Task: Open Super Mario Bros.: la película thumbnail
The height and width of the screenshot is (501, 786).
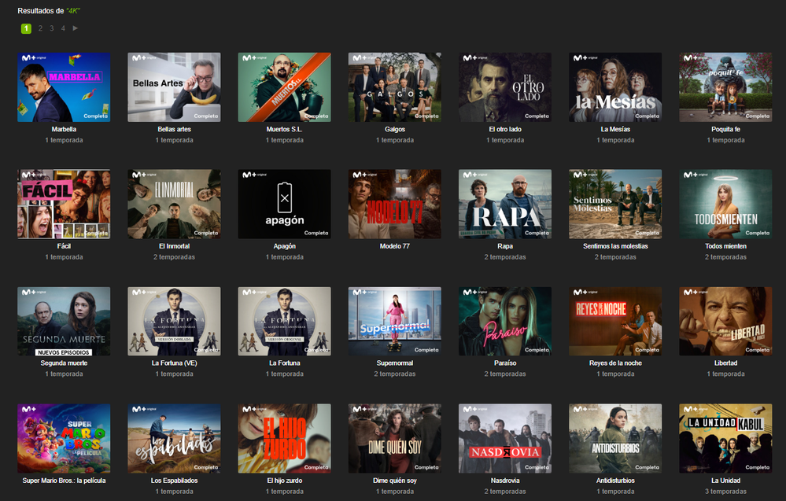Action: click(64, 439)
